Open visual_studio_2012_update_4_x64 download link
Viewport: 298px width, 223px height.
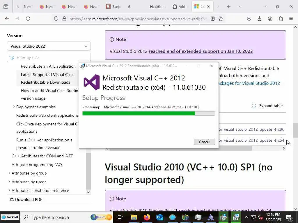[x=252, y=140]
